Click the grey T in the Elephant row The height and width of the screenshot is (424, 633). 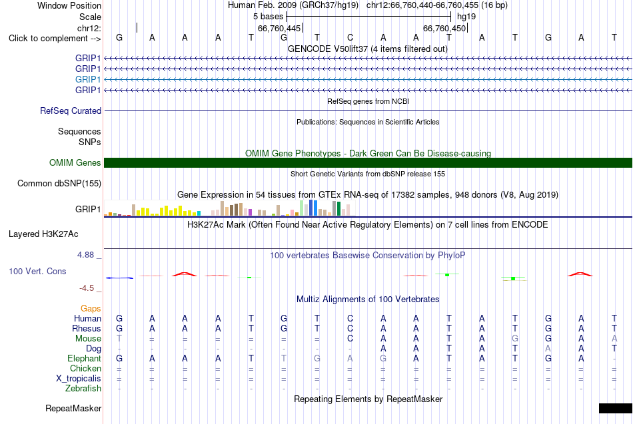coord(284,358)
